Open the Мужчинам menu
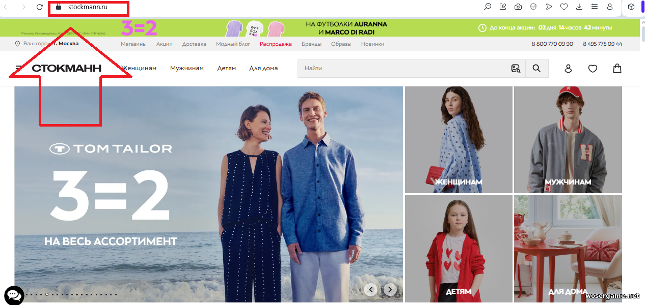Image resolution: width=645 pixels, height=305 pixels. pyautogui.click(x=187, y=68)
